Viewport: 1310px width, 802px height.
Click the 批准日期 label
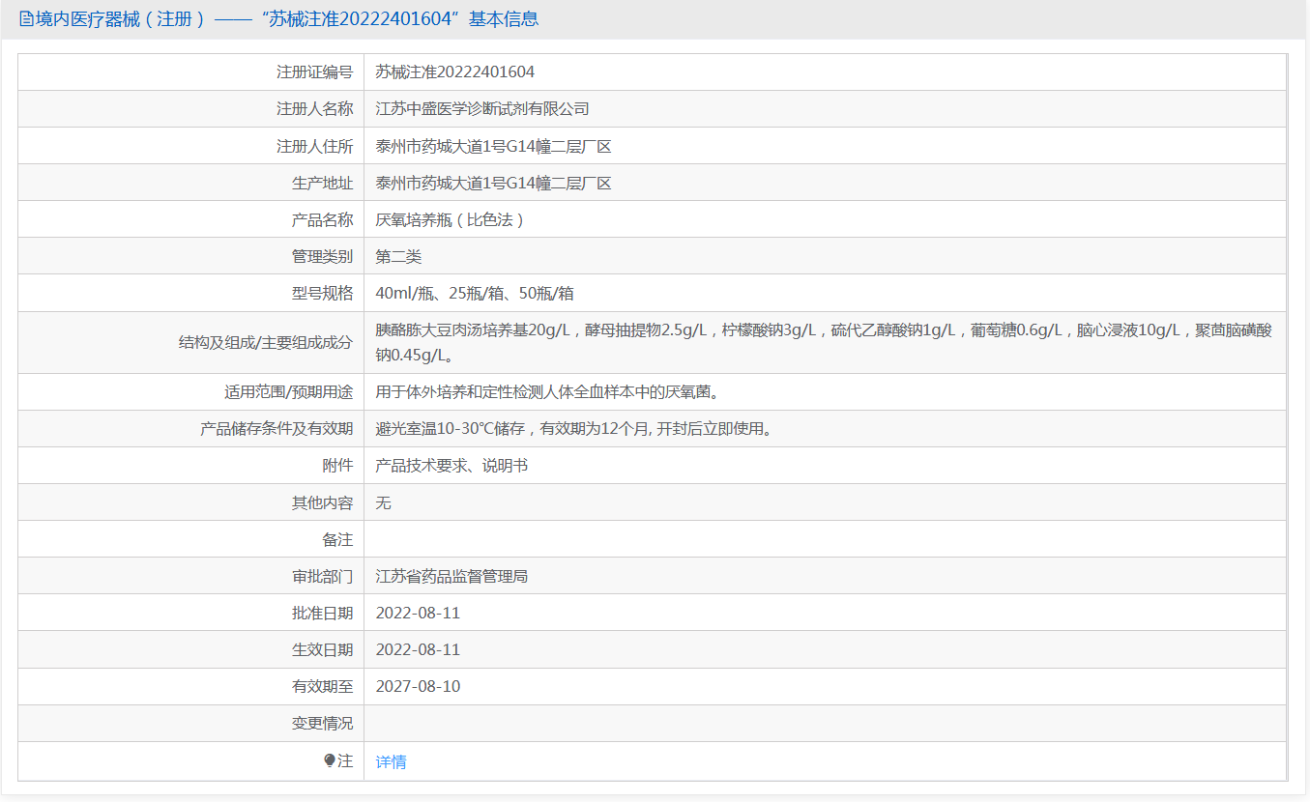tap(323, 613)
